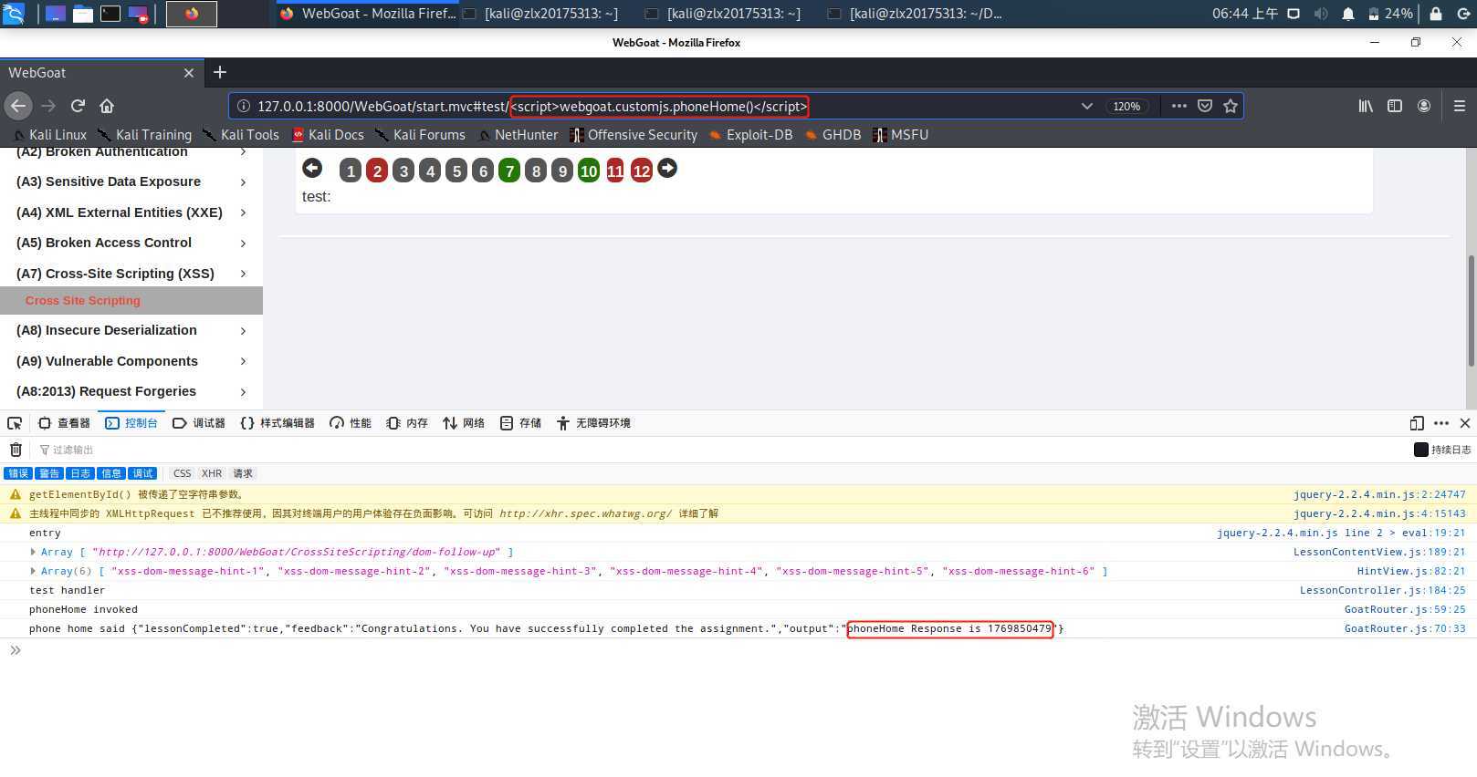Screen dimensions: 1477x777
Task: Go to next lesson page arrow
Action: point(667,168)
